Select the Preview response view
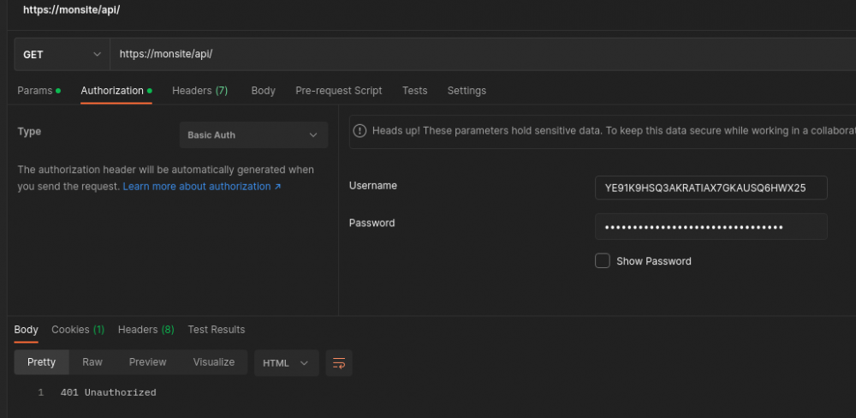This screenshot has height=418, width=856. (147, 362)
